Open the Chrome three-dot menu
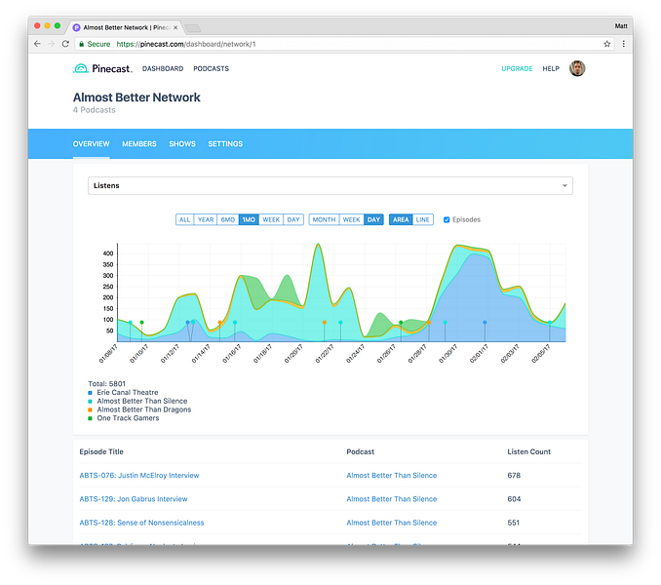Screen dimensions: 661x585 (x=624, y=44)
